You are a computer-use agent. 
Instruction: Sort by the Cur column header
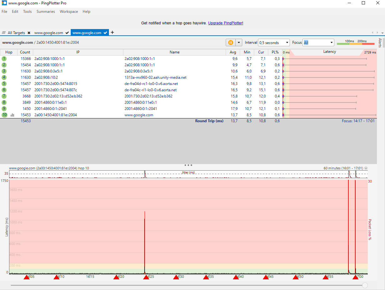point(261,52)
